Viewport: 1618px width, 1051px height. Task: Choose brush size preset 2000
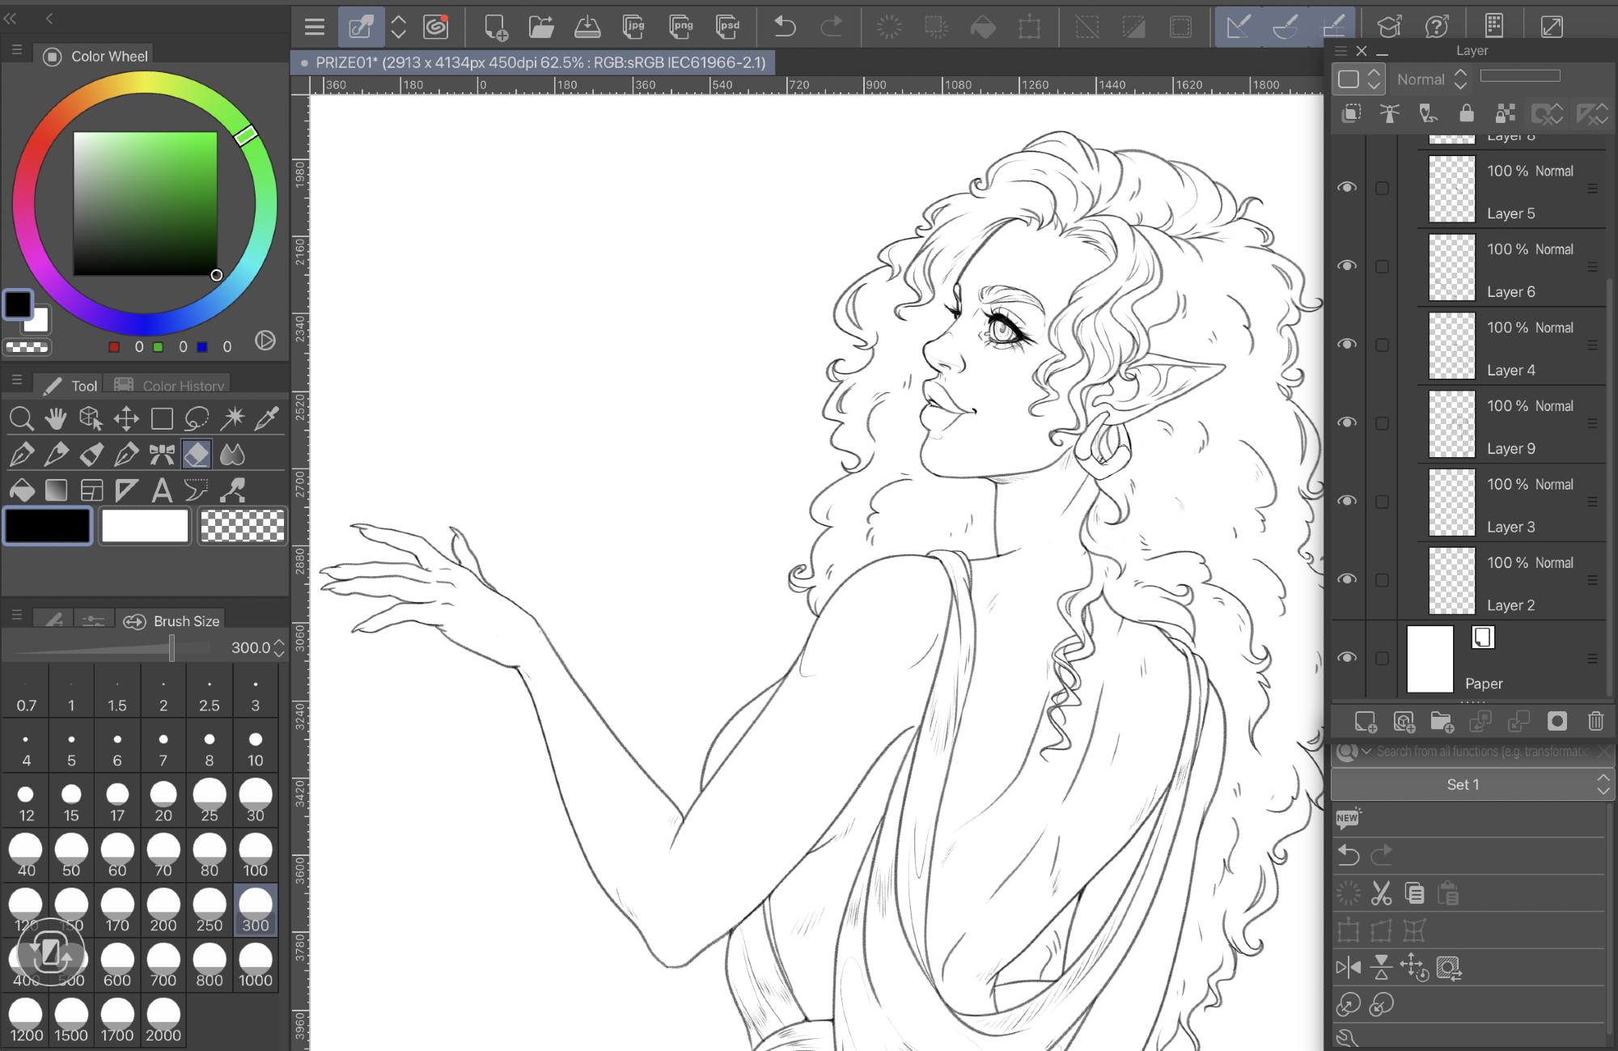pyautogui.click(x=163, y=1020)
